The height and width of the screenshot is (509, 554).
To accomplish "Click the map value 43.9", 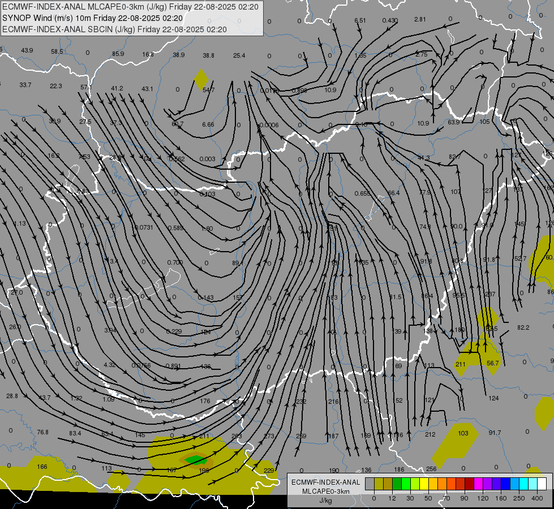I will click(27, 50).
